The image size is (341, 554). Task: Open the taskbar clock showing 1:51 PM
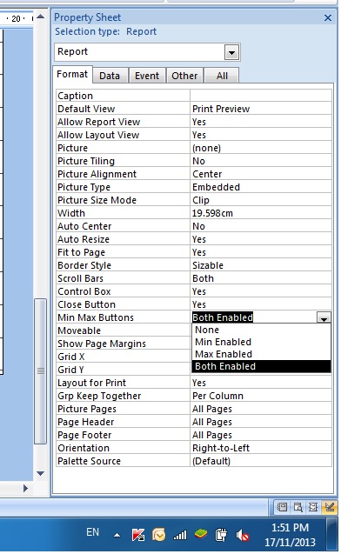[291, 535]
